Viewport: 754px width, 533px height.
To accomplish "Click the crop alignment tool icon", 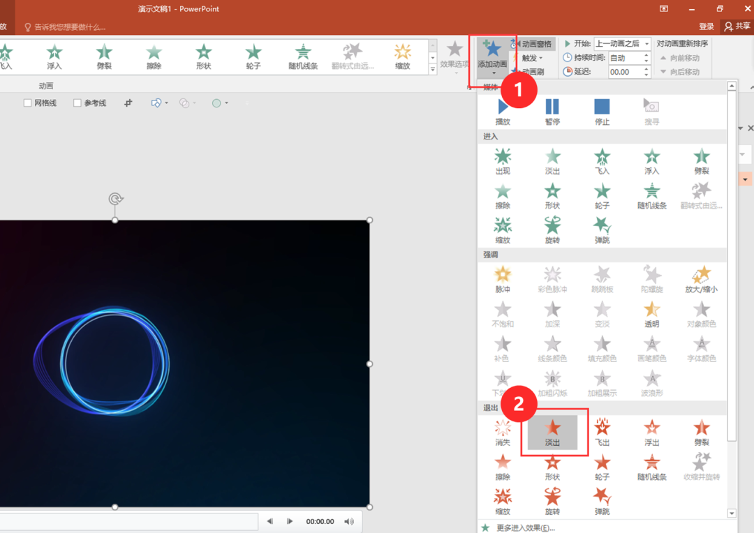I will click(x=128, y=103).
